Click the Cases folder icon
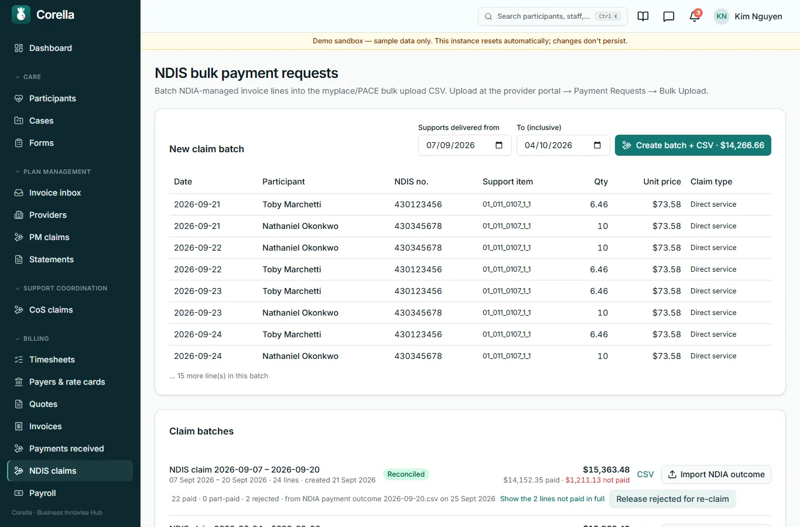800x527 pixels. pyautogui.click(x=19, y=121)
